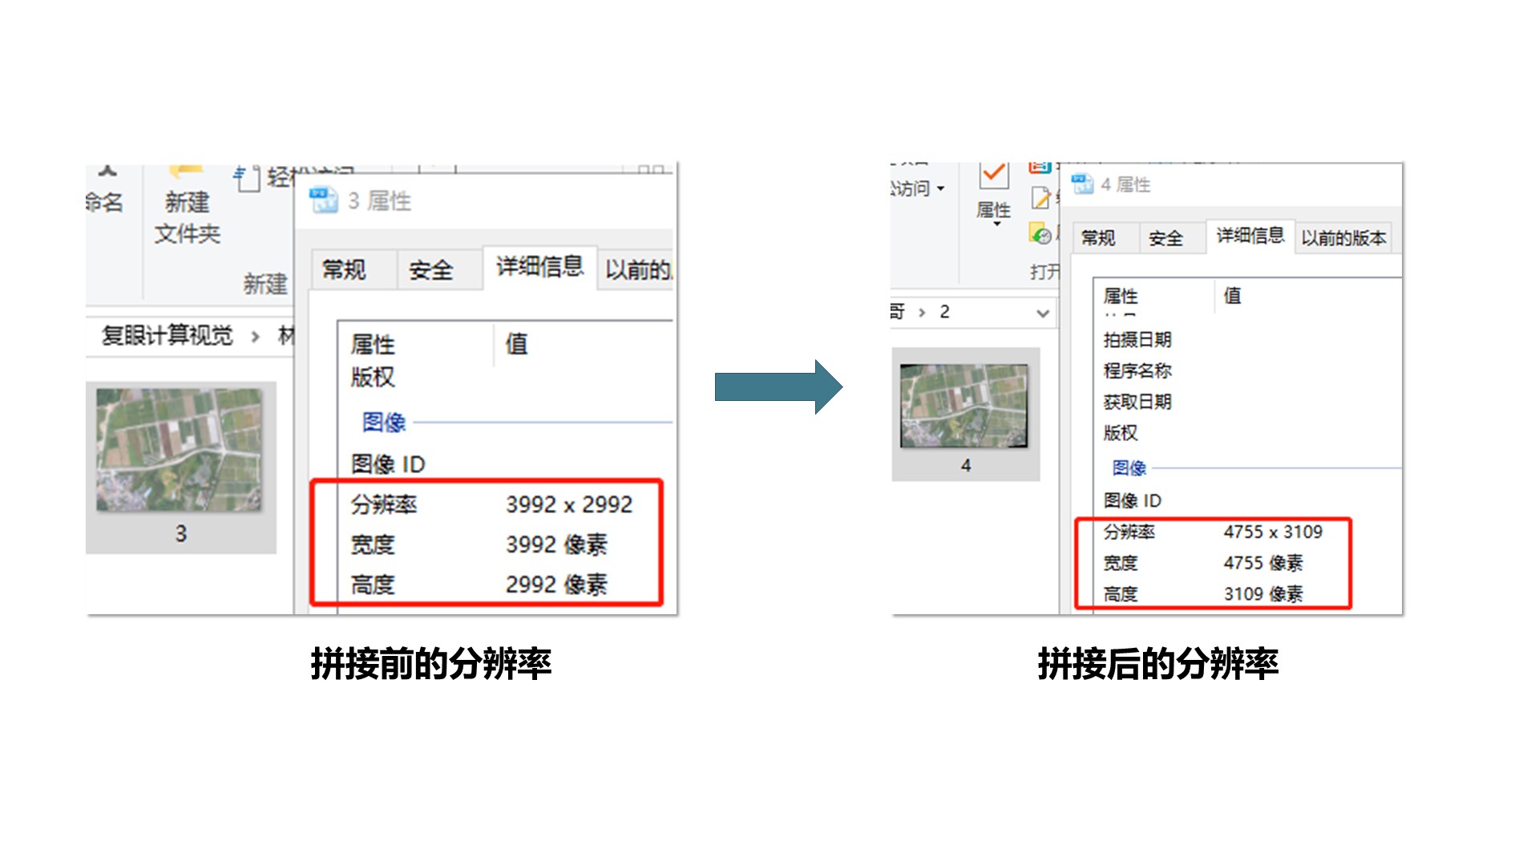Viewport: 1539px width, 866px height.
Task: Select image thumbnail named 3
Action: tap(180, 451)
